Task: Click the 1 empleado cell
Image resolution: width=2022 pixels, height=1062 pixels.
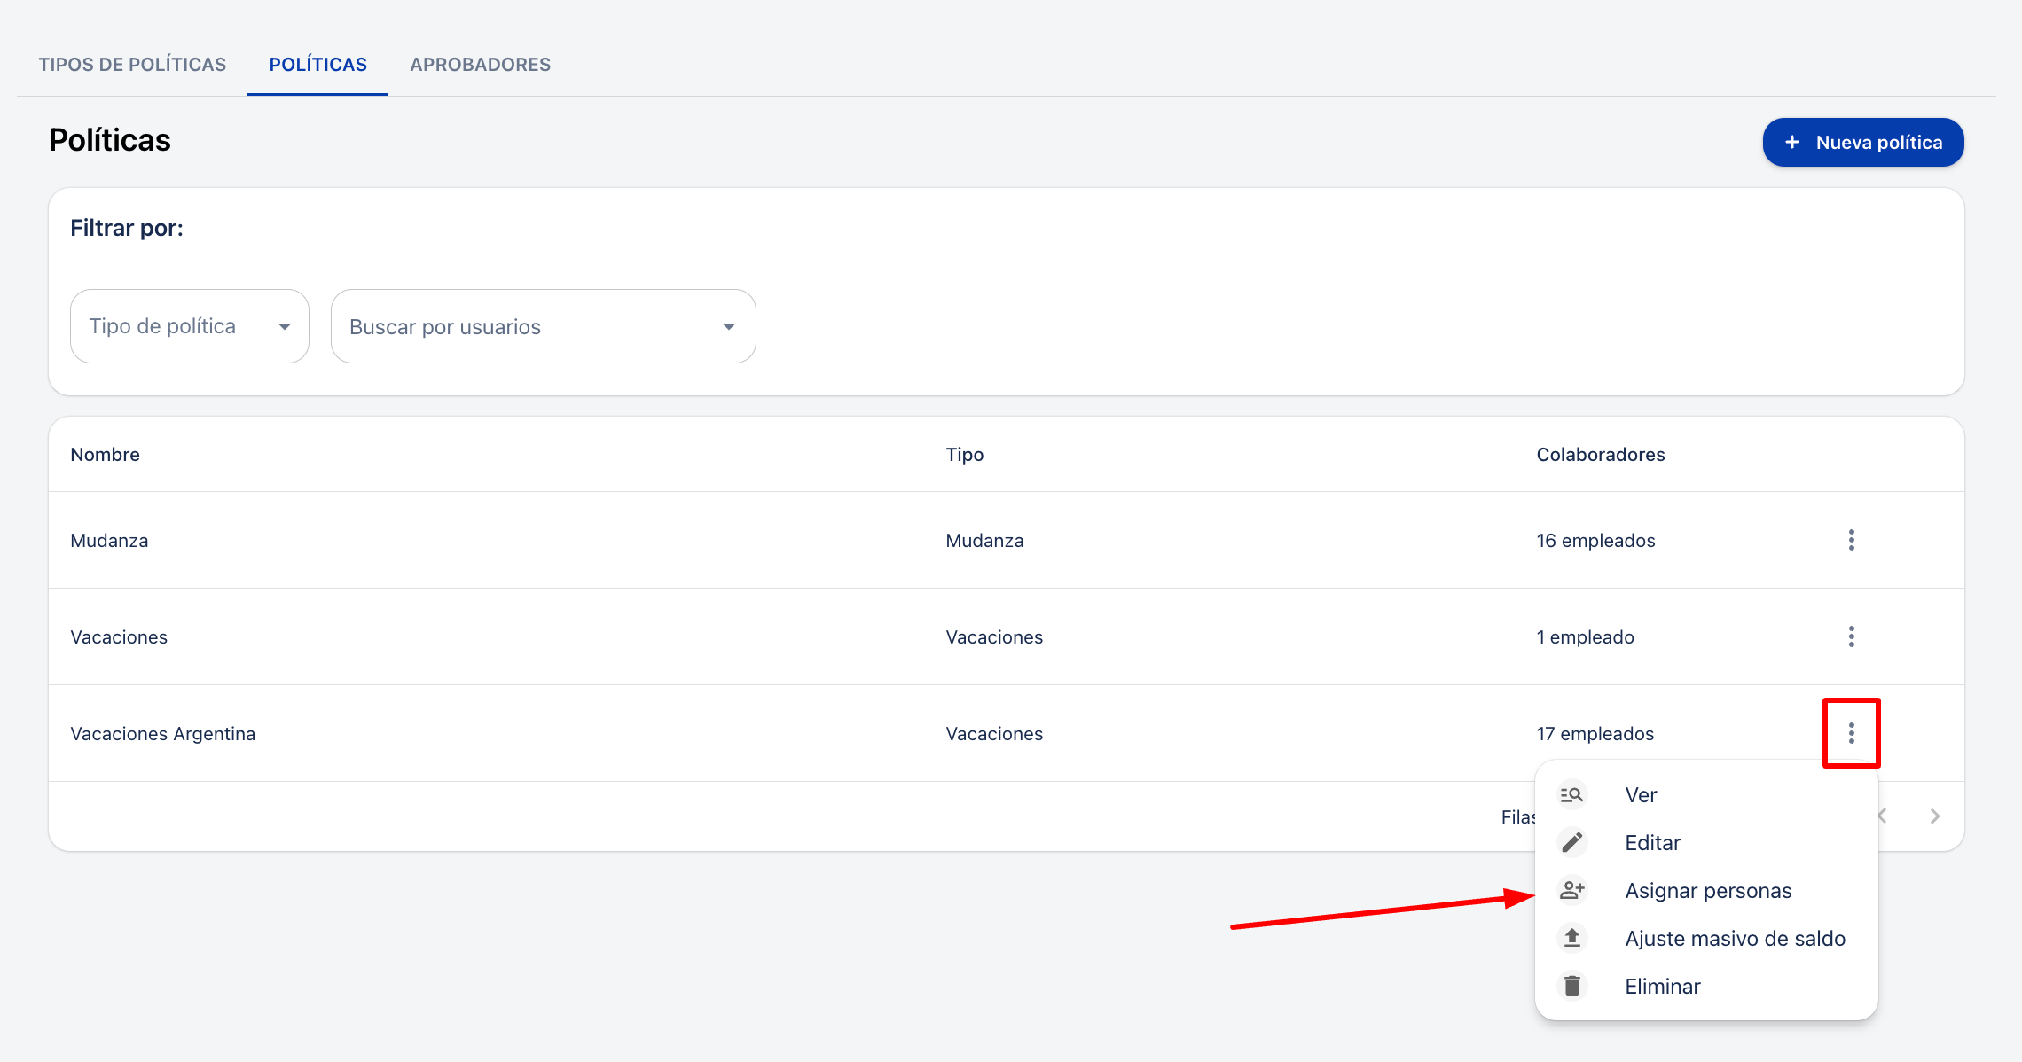Action: [1585, 637]
